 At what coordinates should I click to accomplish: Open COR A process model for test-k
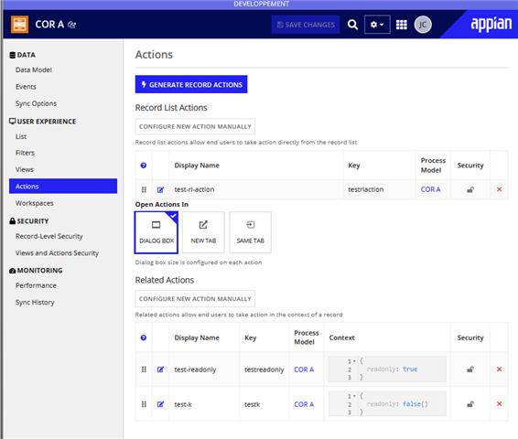(x=304, y=404)
